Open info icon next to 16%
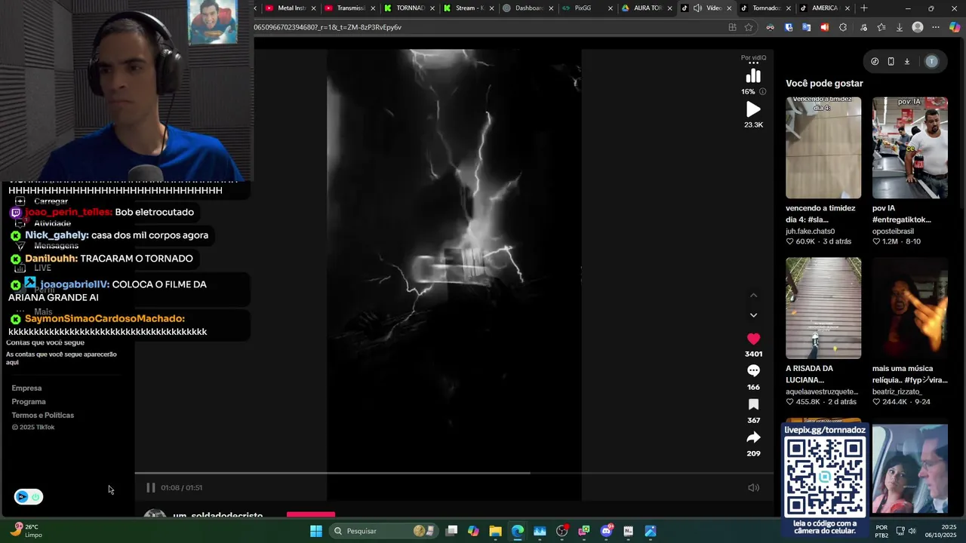Viewport: 966px width, 543px height. (762, 91)
